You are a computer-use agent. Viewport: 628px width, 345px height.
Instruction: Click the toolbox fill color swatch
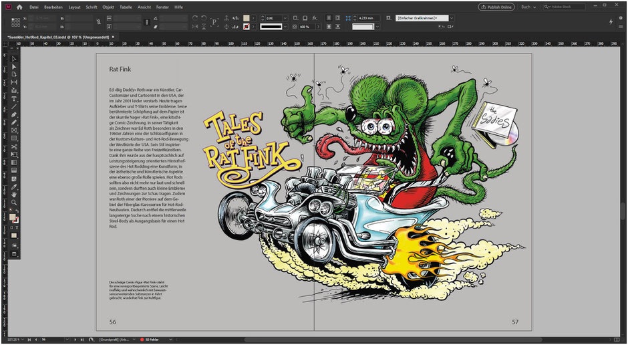[x=13, y=217]
